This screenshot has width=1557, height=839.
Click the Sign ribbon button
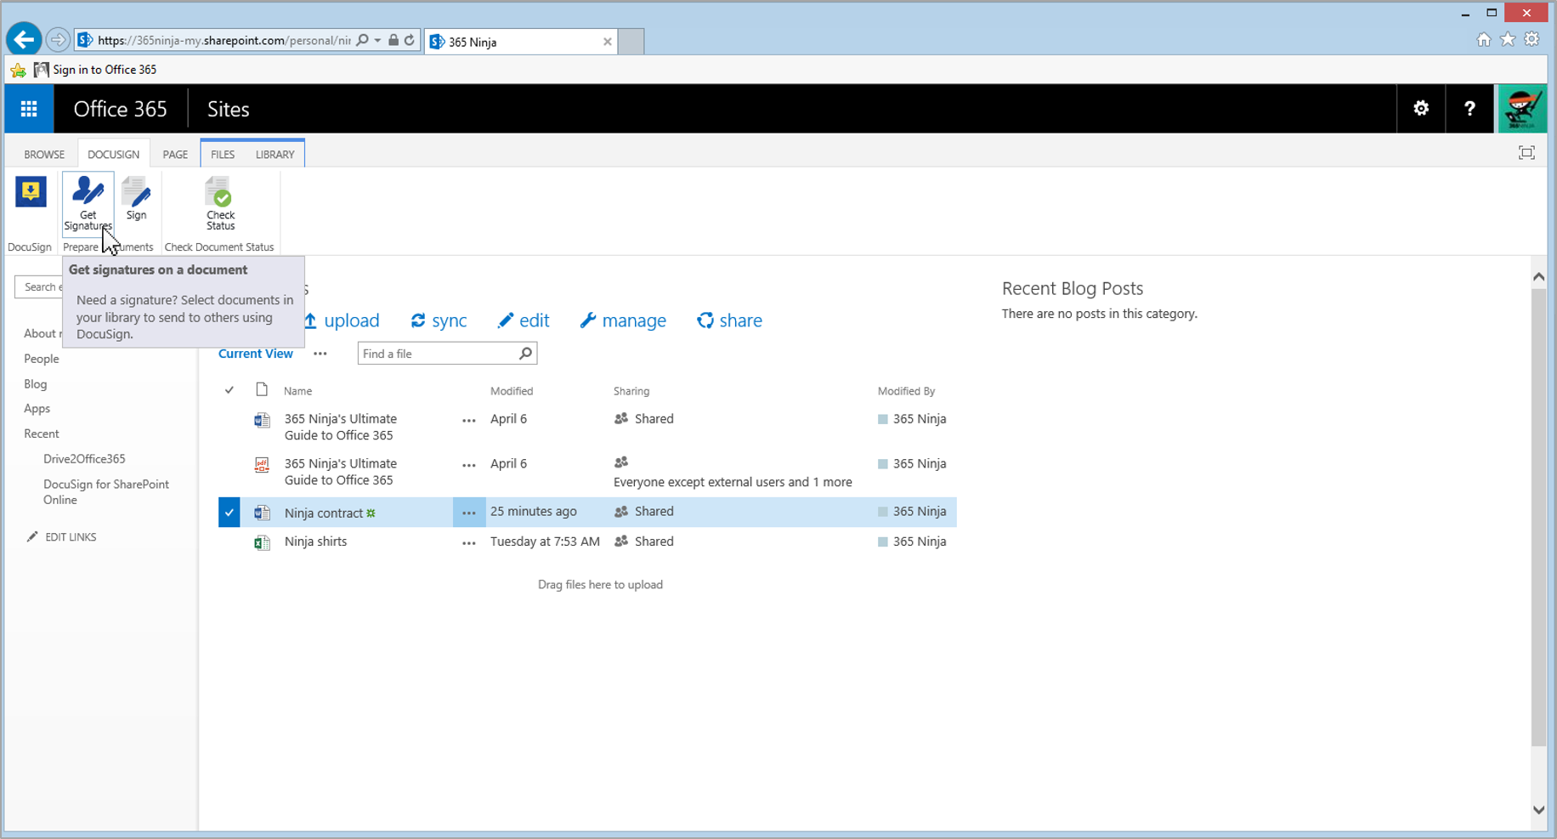click(x=136, y=199)
